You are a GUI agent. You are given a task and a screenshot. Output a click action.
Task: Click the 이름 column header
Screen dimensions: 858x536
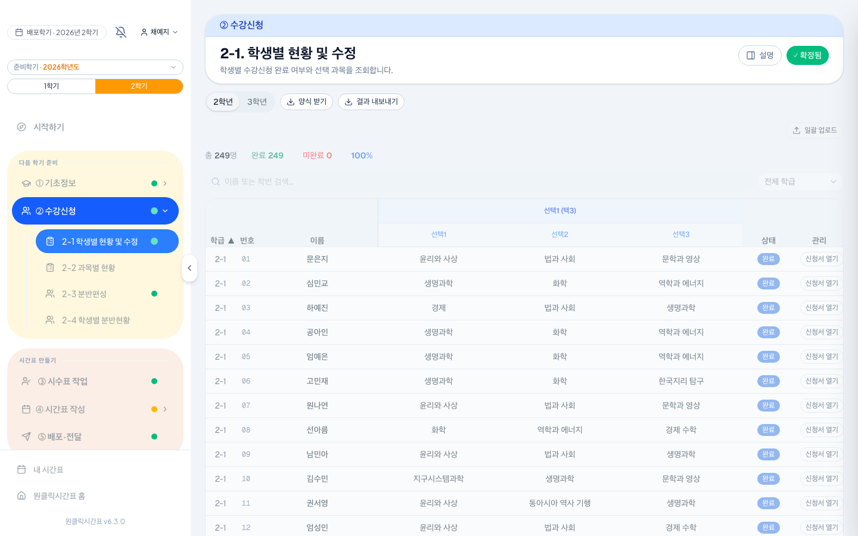point(317,241)
